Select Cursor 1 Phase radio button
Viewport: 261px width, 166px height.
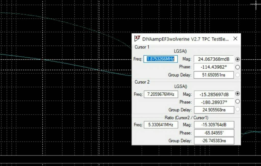pos(238,67)
